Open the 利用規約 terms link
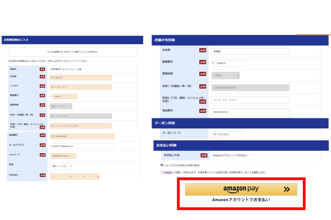Screen dimensions: 331x220 tap(168, 173)
